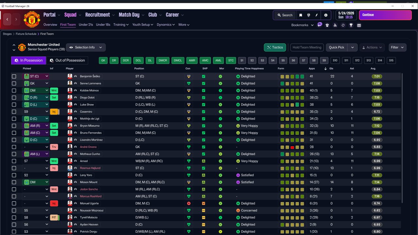Open the AM (L) picked dropdown for Cunha
Screen dimensions: 418x235
click(36, 154)
